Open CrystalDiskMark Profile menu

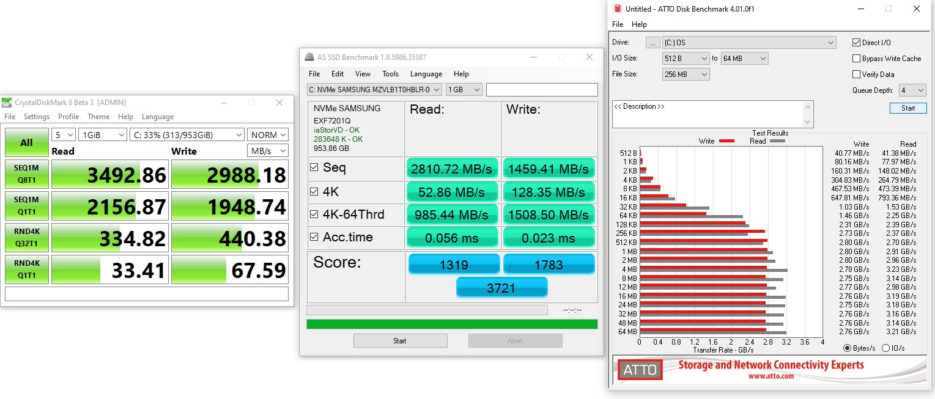(x=68, y=117)
